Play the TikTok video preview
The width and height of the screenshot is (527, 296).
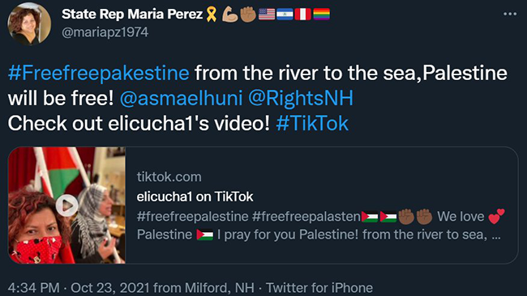tap(66, 205)
